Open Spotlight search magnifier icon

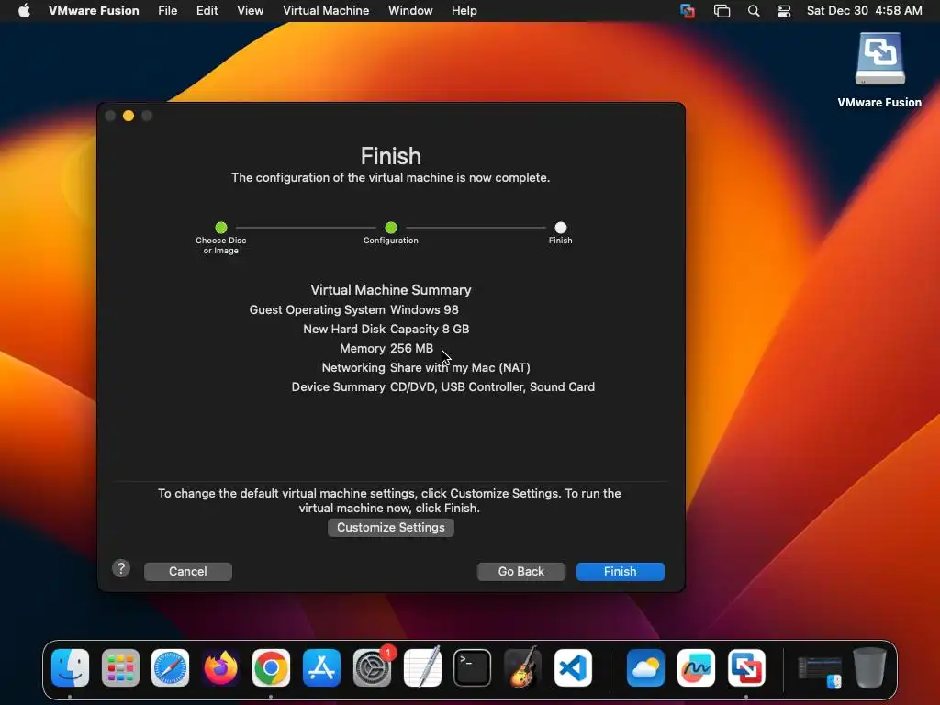(x=754, y=10)
